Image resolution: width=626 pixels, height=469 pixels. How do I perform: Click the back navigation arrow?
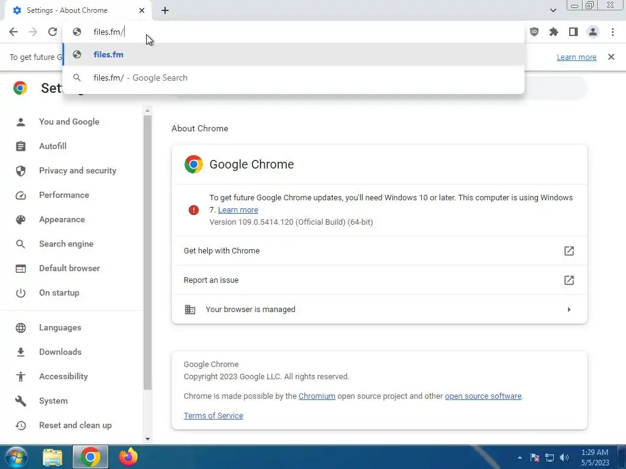point(13,32)
